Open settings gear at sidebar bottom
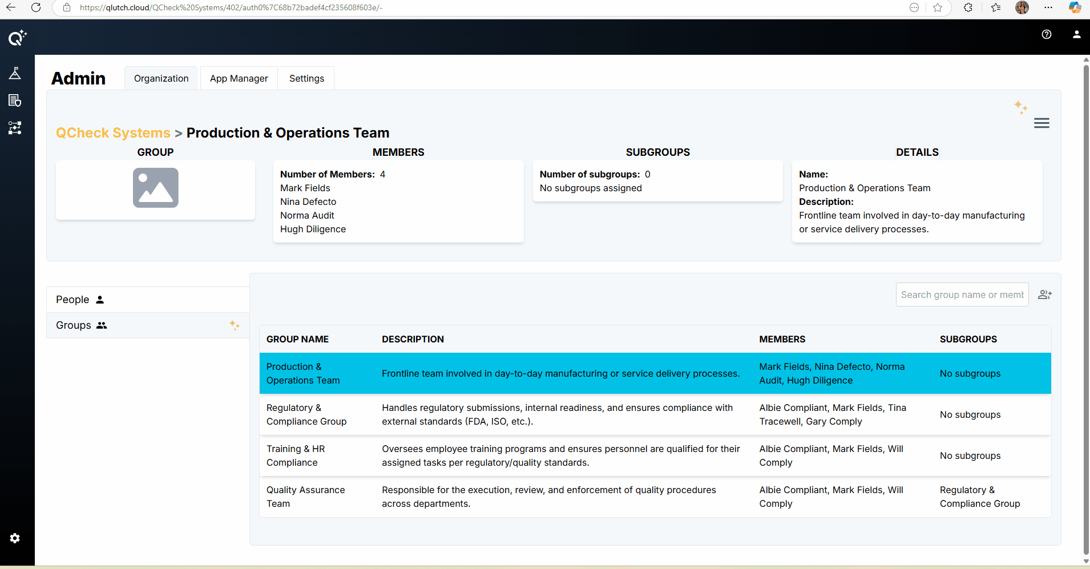The height and width of the screenshot is (569, 1090). tap(15, 538)
